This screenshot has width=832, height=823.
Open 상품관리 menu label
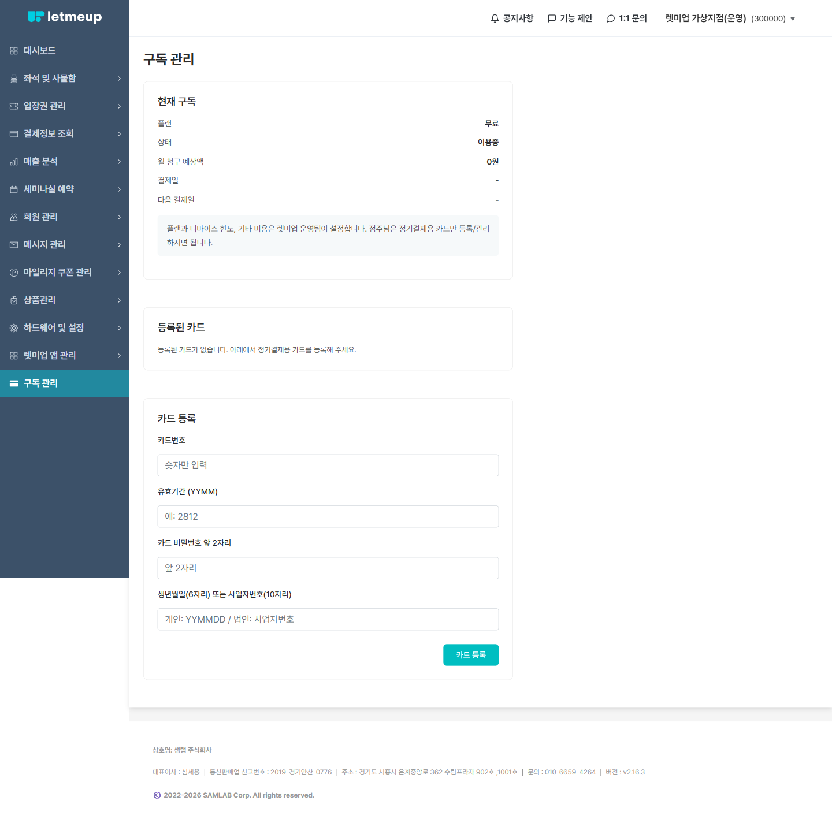(39, 300)
